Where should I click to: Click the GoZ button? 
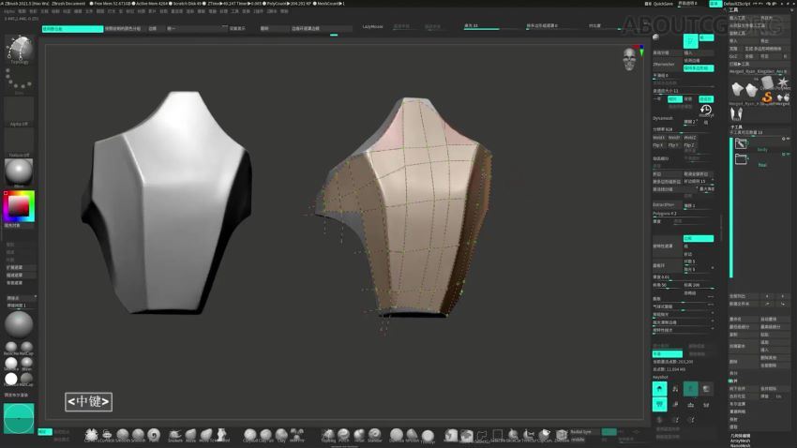point(735,56)
